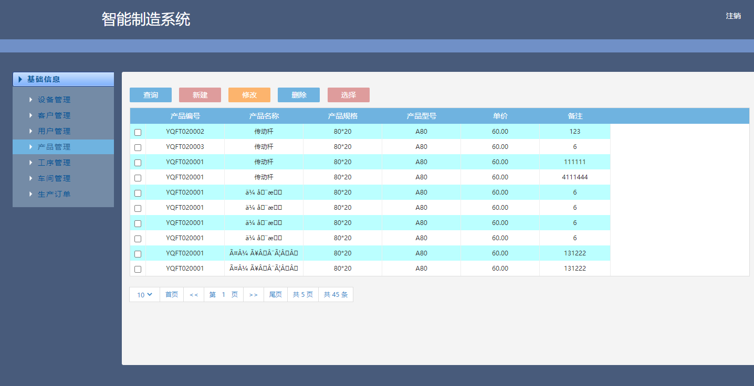754x386 pixels.
Task: Check the box for row YQFT020002
Action: [x=138, y=132]
